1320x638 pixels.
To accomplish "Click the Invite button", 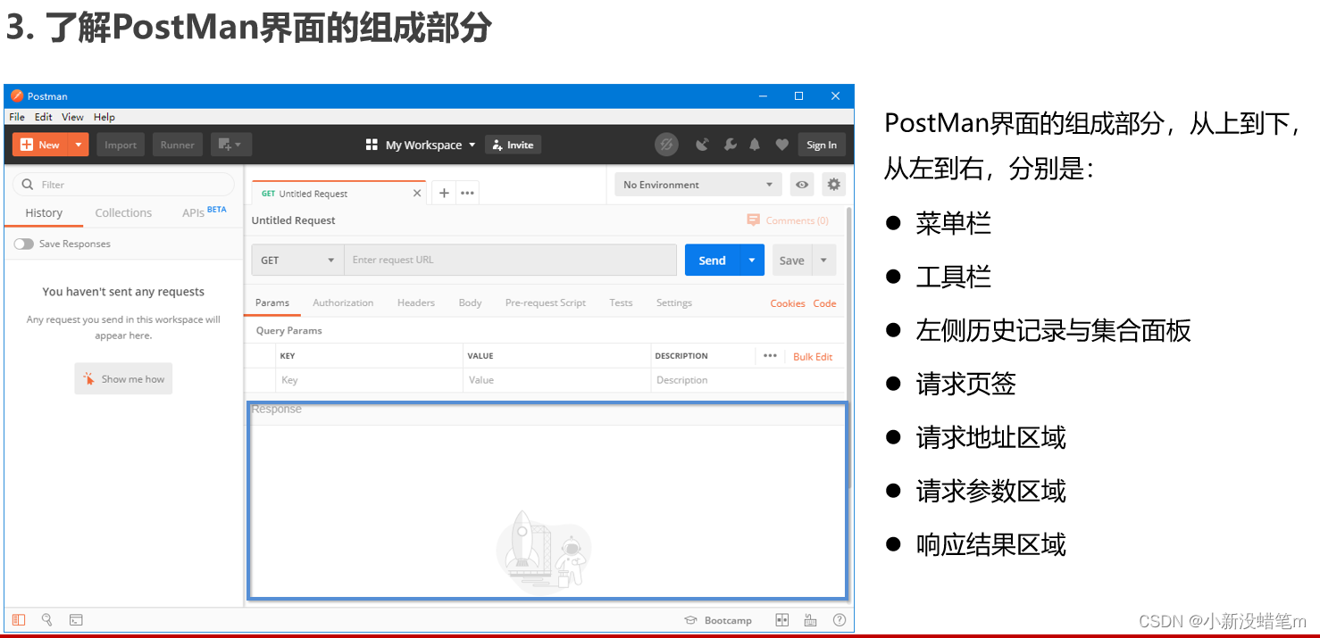I will pos(513,145).
